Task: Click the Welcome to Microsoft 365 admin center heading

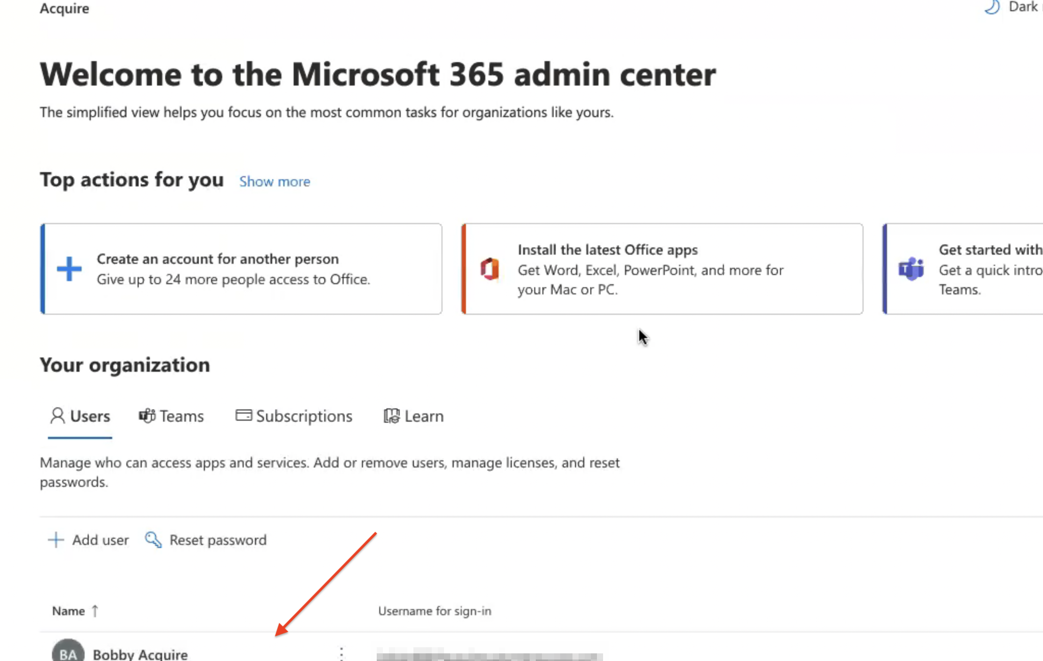Action: coord(378,74)
